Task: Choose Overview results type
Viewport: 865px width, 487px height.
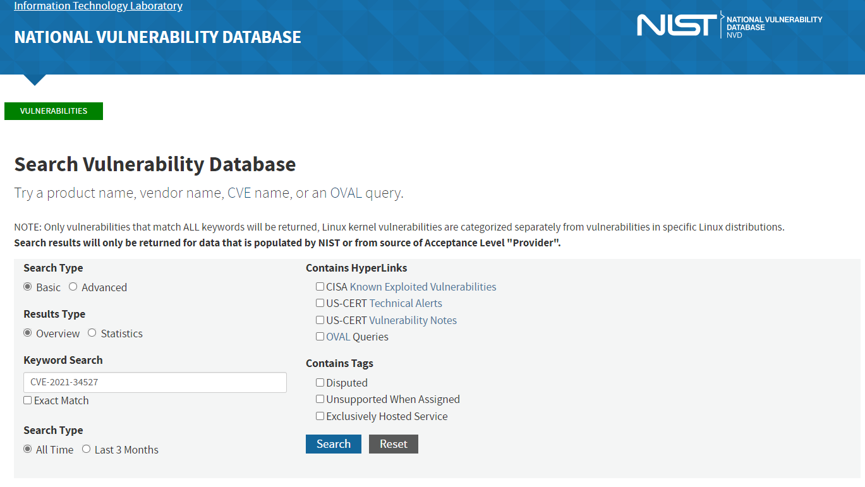Action: (28, 333)
